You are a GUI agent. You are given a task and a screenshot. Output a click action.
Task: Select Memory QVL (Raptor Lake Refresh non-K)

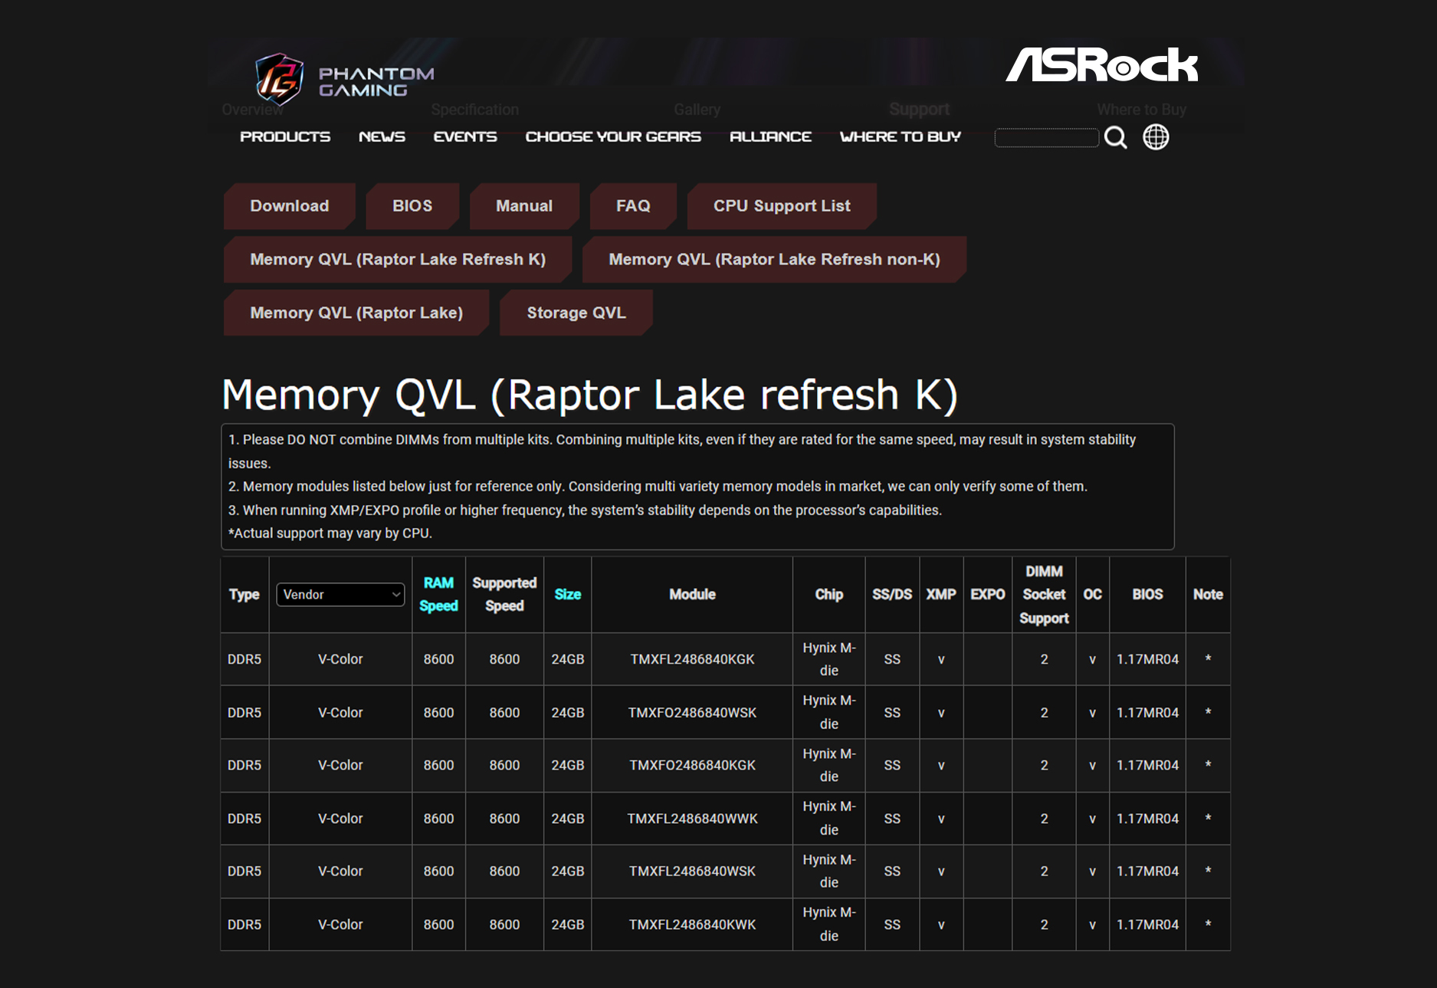(x=774, y=260)
